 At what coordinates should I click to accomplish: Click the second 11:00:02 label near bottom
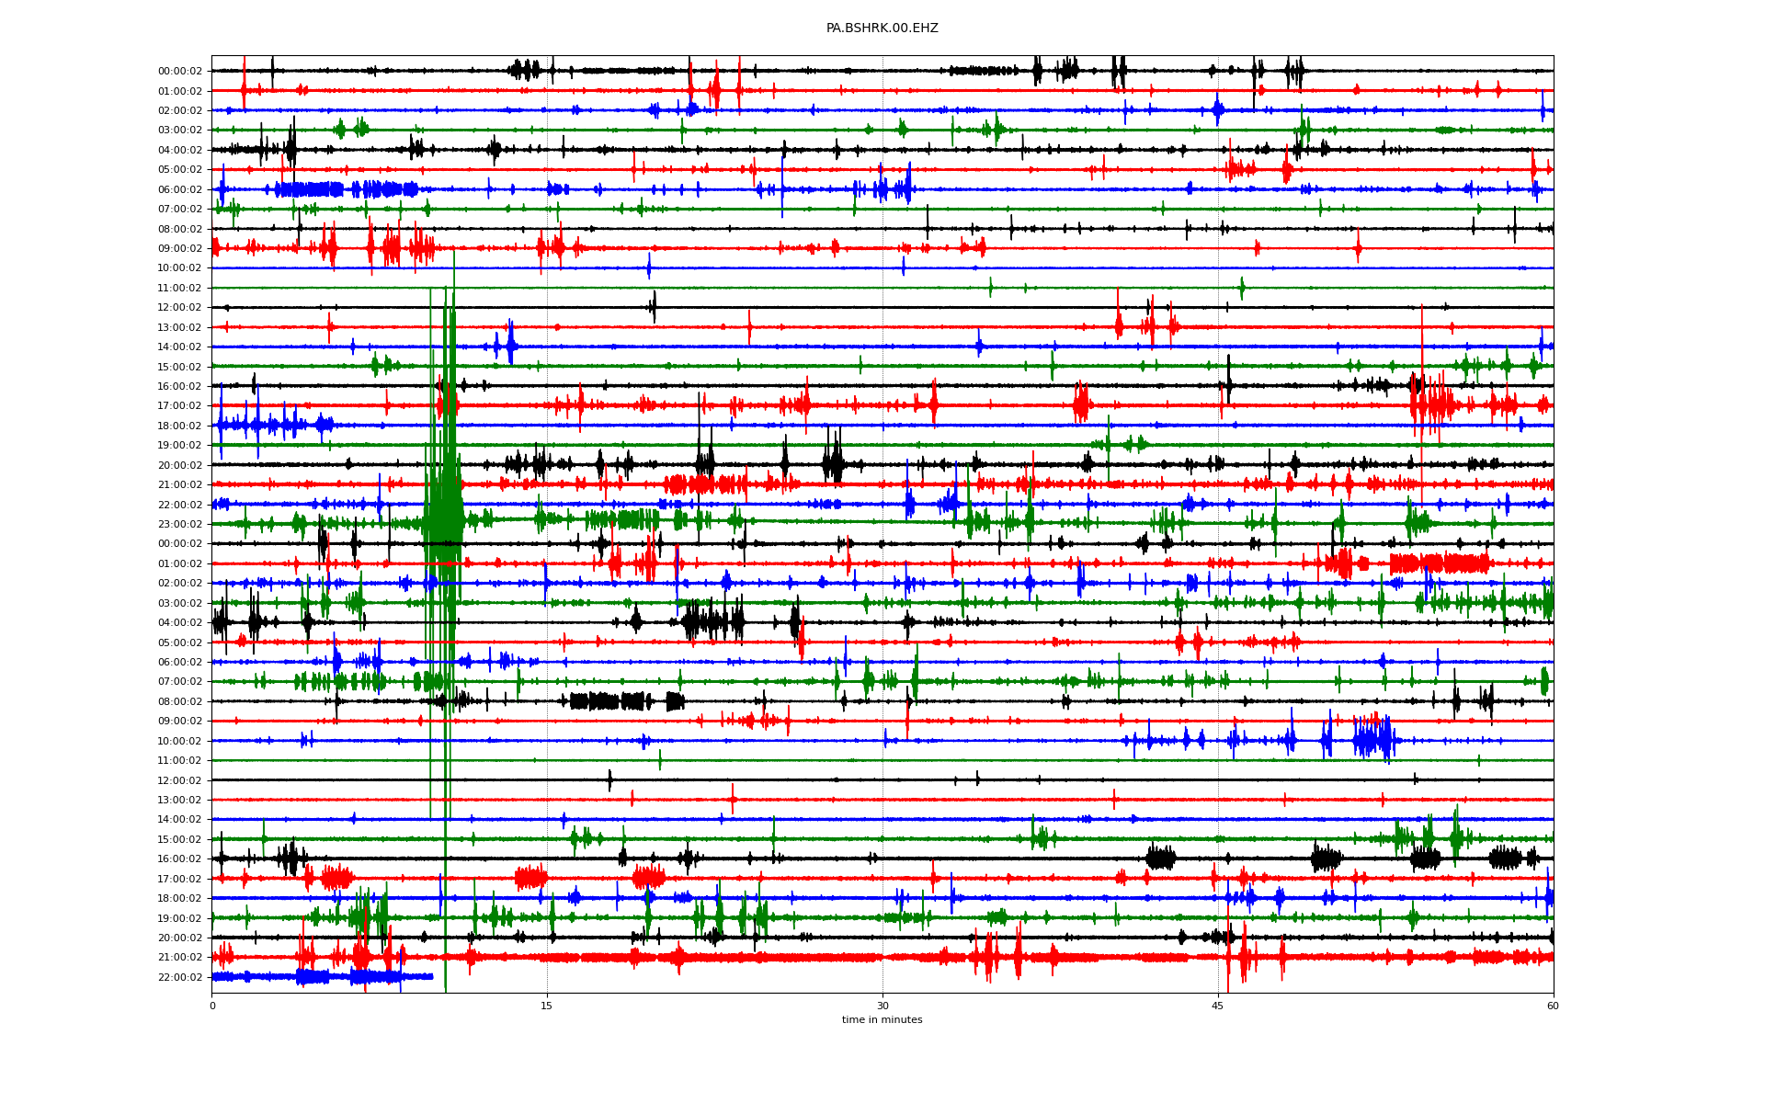click(179, 761)
